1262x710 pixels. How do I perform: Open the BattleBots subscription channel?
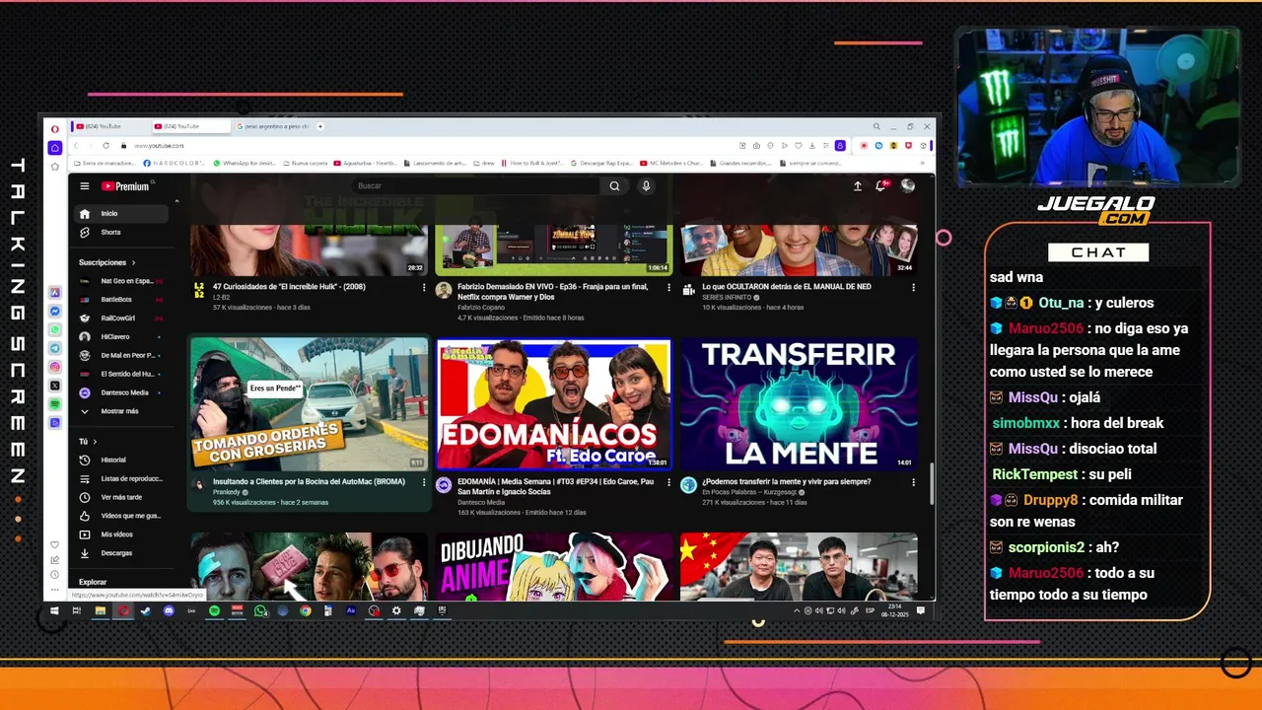(x=122, y=300)
